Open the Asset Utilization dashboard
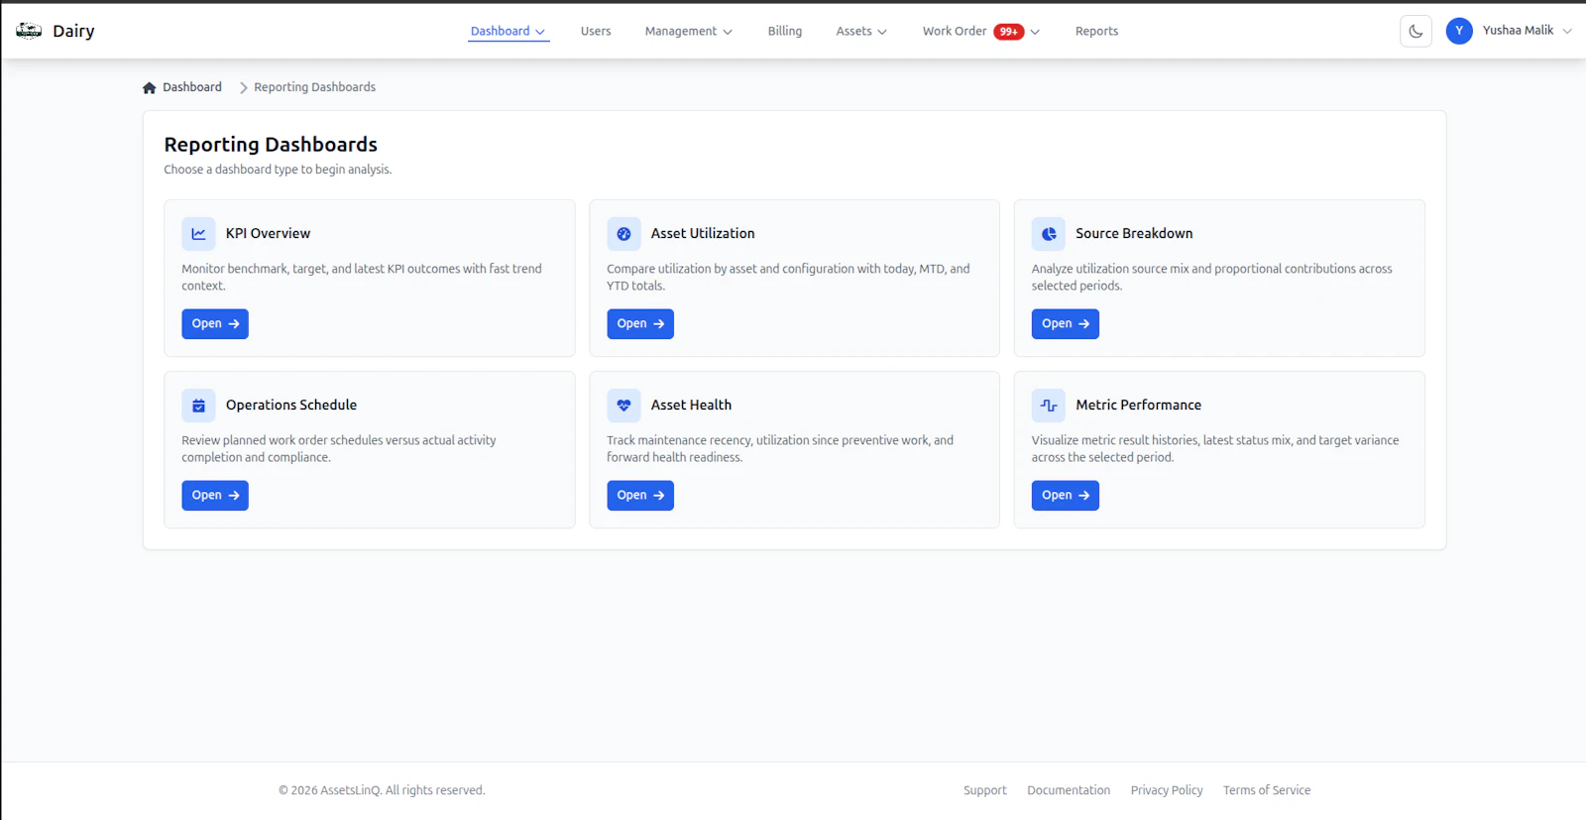 [x=640, y=324]
